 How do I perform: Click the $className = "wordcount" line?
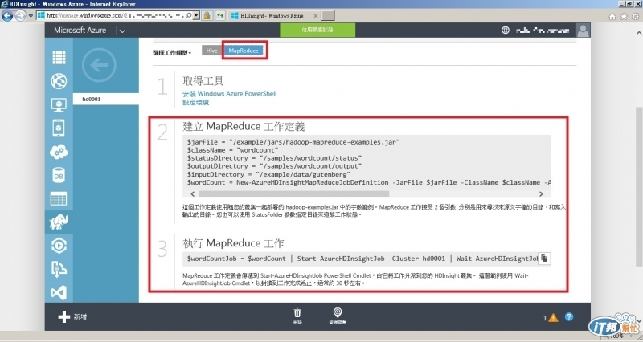click(233, 150)
